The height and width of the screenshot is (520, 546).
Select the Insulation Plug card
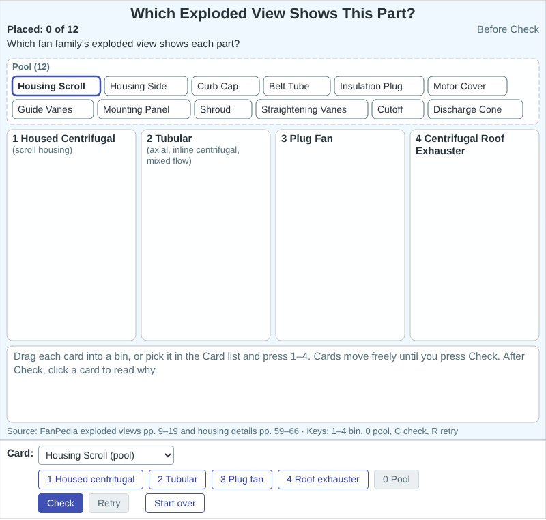[x=379, y=86]
